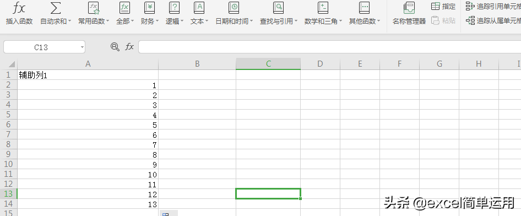Expand the 文本 dropdown arrow

pyautogui.click(x=207, y=21)
